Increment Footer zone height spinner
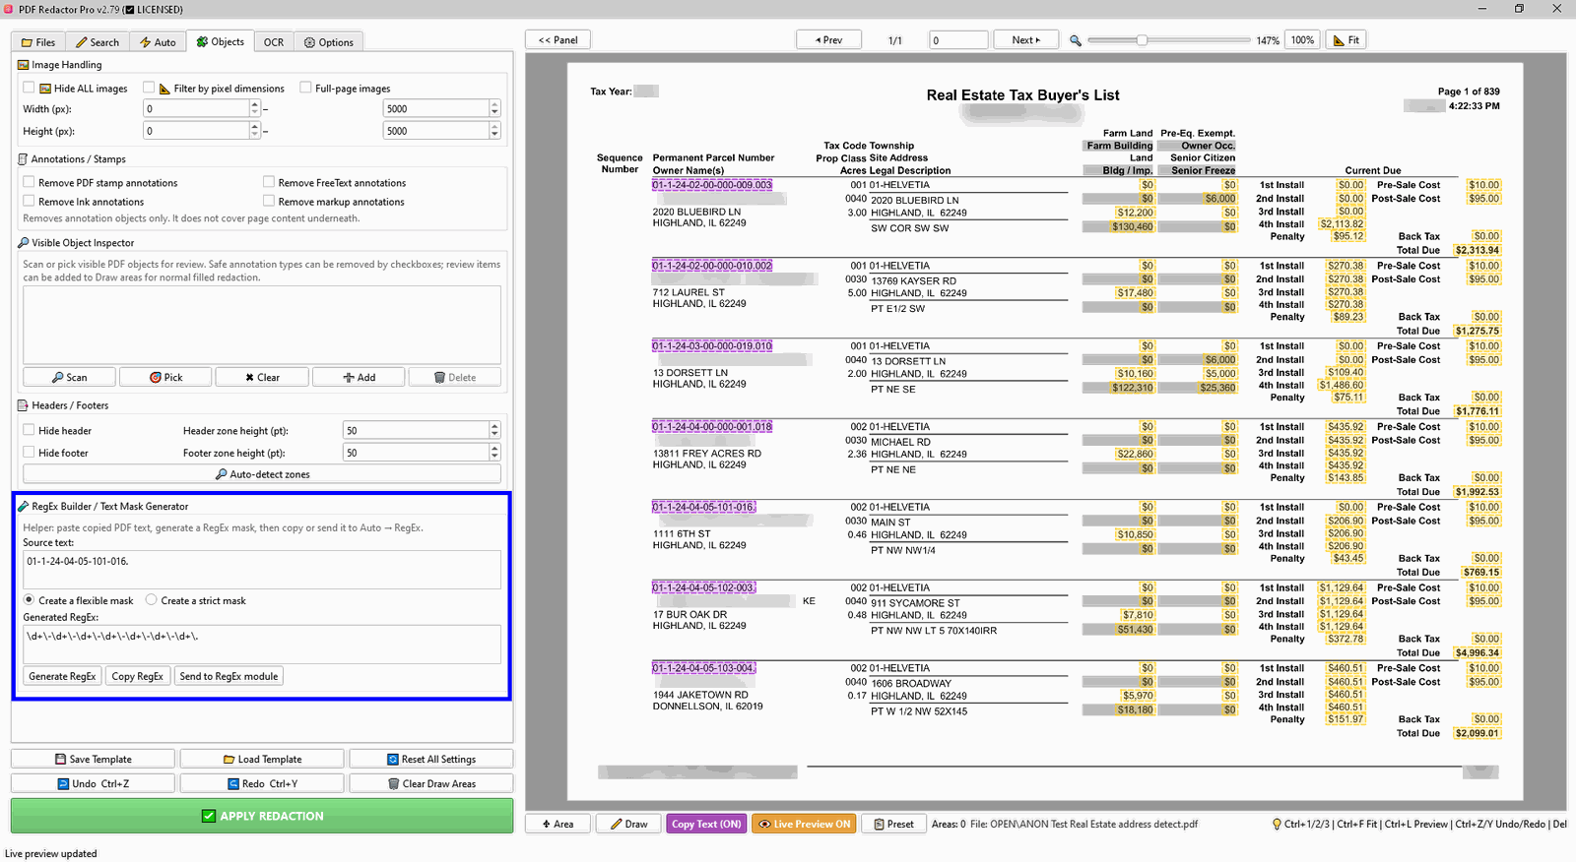1576x862 pixels. click(x=494, y=449)
